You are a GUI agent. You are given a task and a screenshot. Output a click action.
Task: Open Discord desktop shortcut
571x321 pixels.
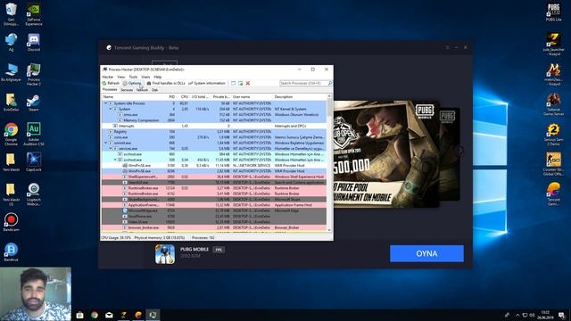(x=34, y=43)
